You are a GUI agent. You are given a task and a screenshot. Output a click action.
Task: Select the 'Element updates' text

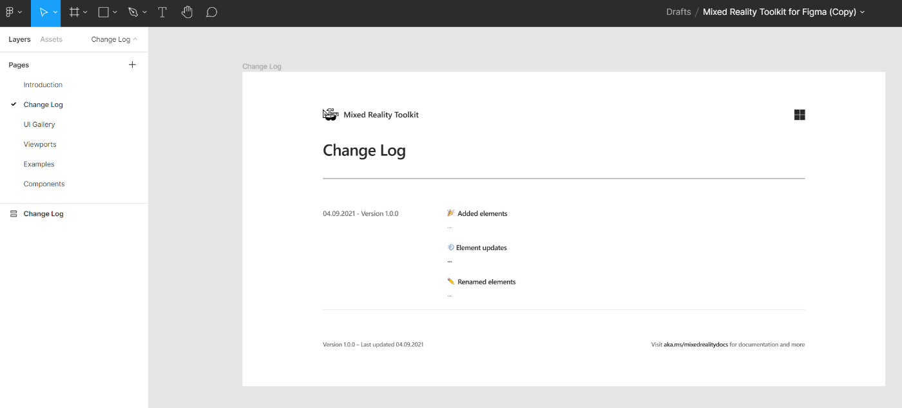tap(481, 248)
